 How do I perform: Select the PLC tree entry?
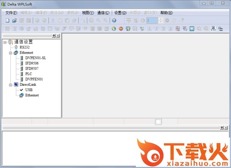click(x=29, y=74)
